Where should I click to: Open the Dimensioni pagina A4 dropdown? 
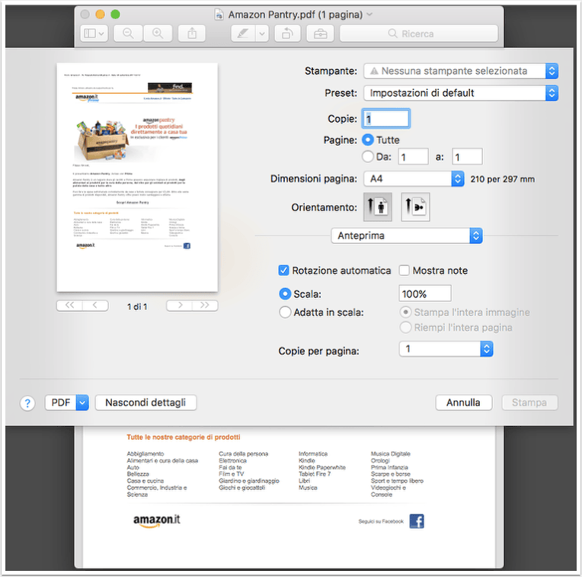click(414, 179)
